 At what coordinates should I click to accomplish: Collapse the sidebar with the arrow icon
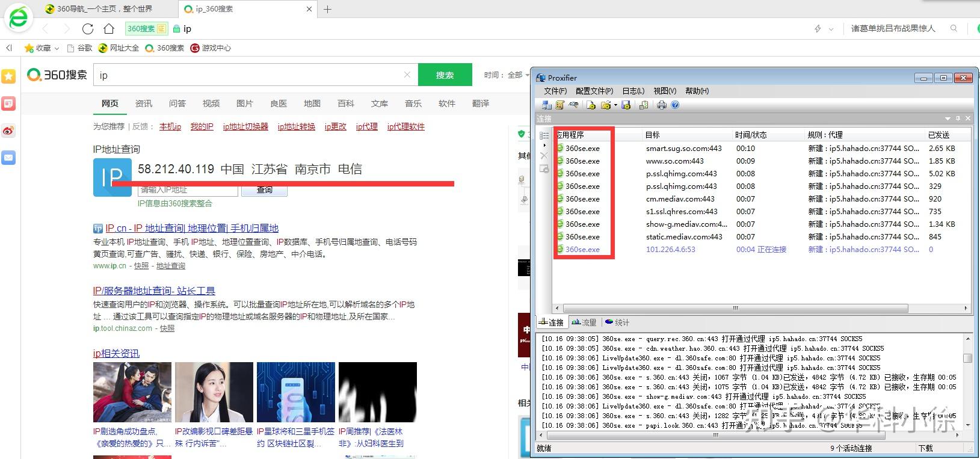9,48
